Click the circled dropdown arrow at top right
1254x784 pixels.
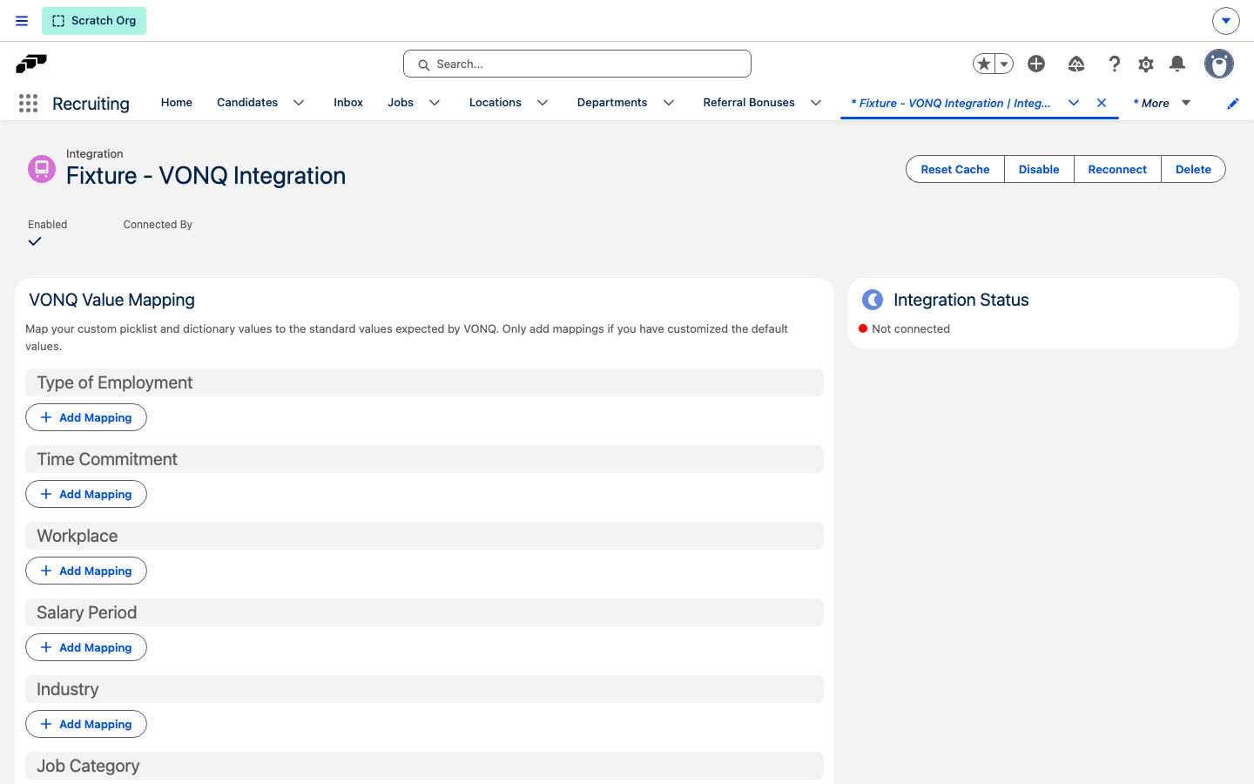[x=1225, y=21]
